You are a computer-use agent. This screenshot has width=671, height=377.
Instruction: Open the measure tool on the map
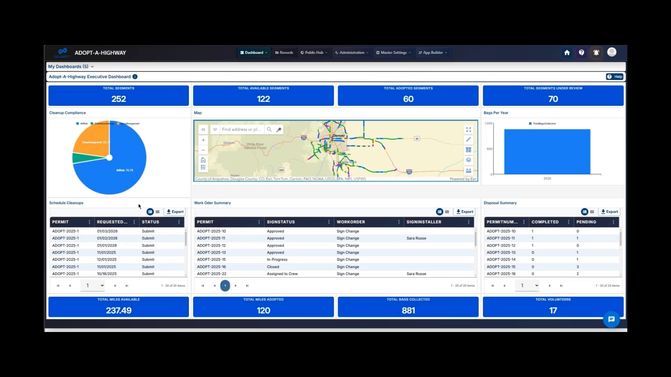(469, 170)
